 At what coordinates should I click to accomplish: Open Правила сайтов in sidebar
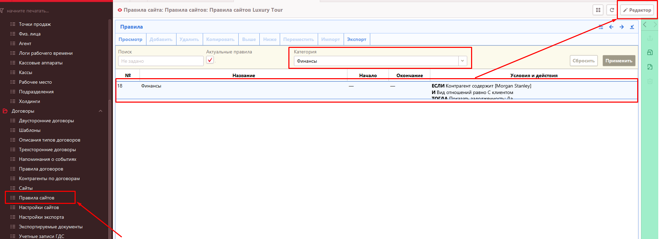tap(37, 198)
